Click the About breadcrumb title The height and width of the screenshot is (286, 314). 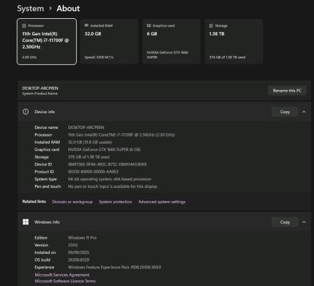click(68, 9)
